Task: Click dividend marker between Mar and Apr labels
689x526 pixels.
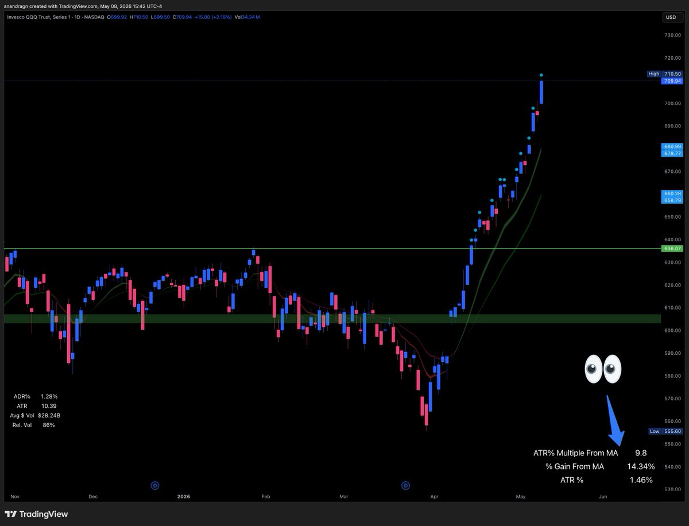Action: (406, 485)
